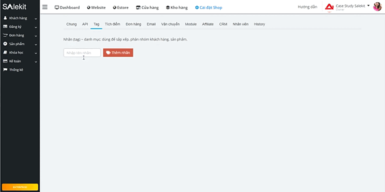
Task: Switch to the API tab
Action: click(85, 24)
